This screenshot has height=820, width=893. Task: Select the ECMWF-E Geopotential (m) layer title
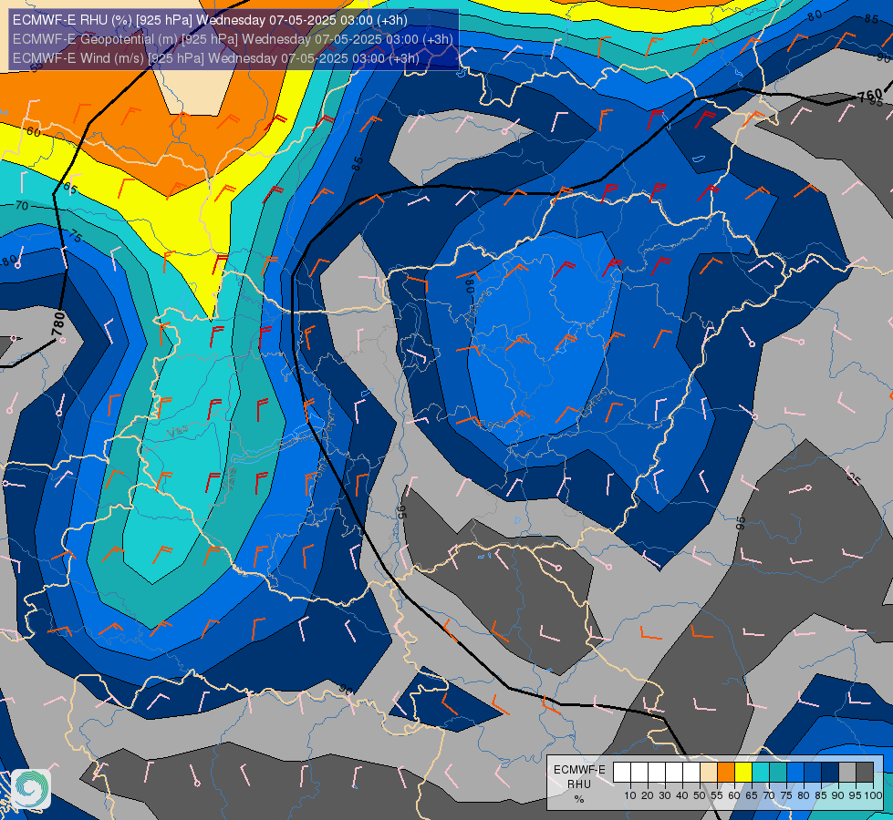(233, 39)
